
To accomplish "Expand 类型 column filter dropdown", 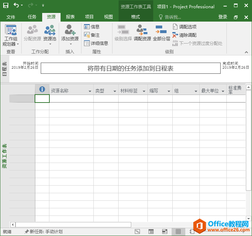I will [x=115, y=91].
